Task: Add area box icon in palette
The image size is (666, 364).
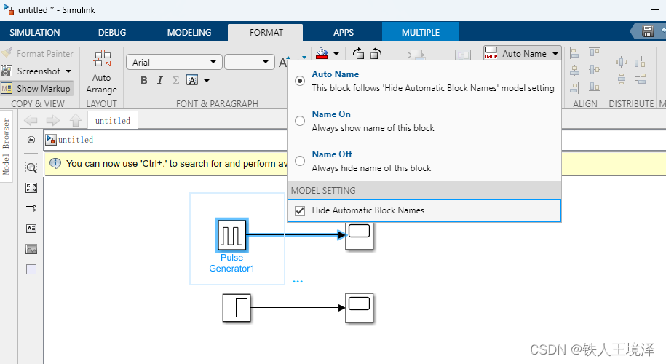Action: tap(31, 269)
